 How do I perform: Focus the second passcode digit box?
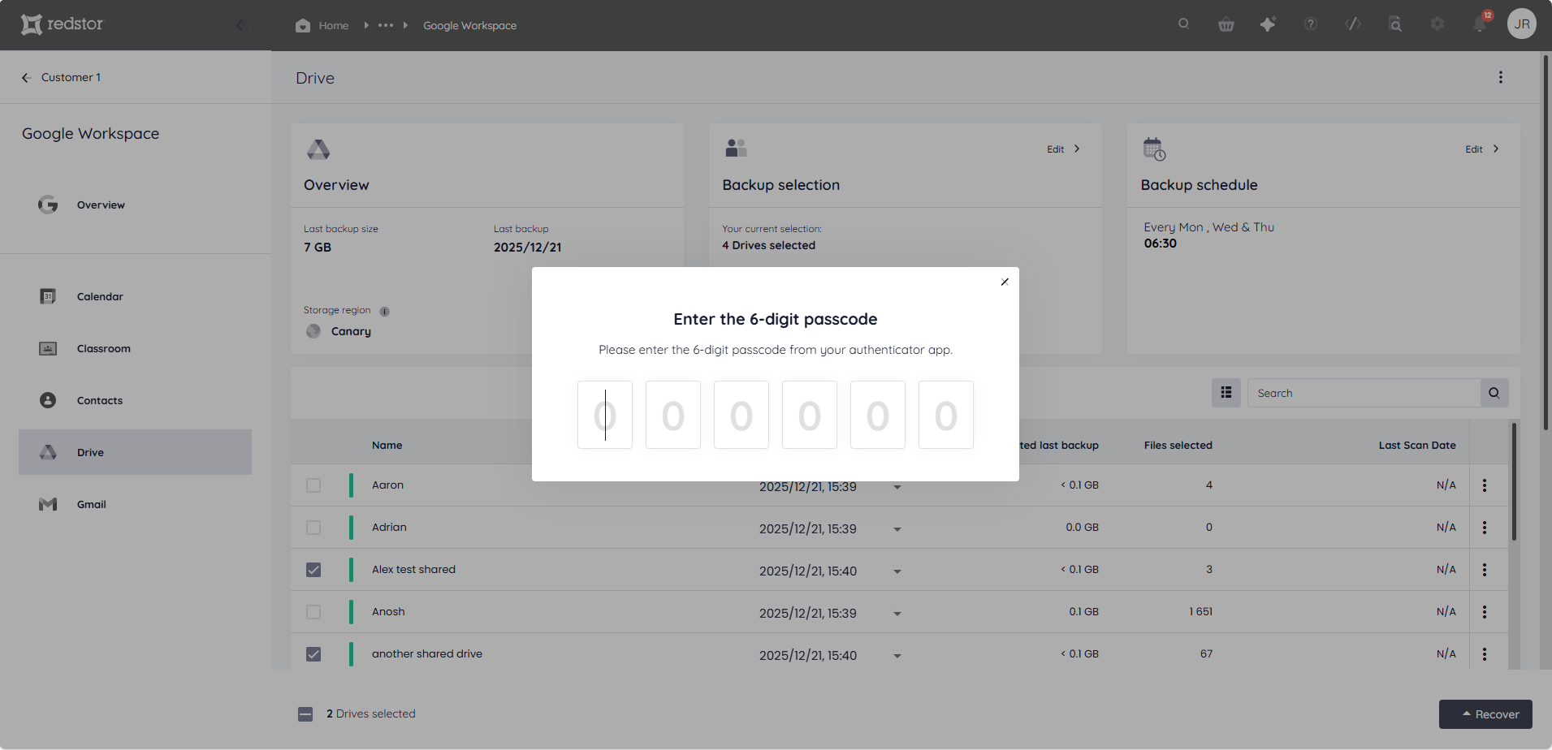tap(673, 415)
